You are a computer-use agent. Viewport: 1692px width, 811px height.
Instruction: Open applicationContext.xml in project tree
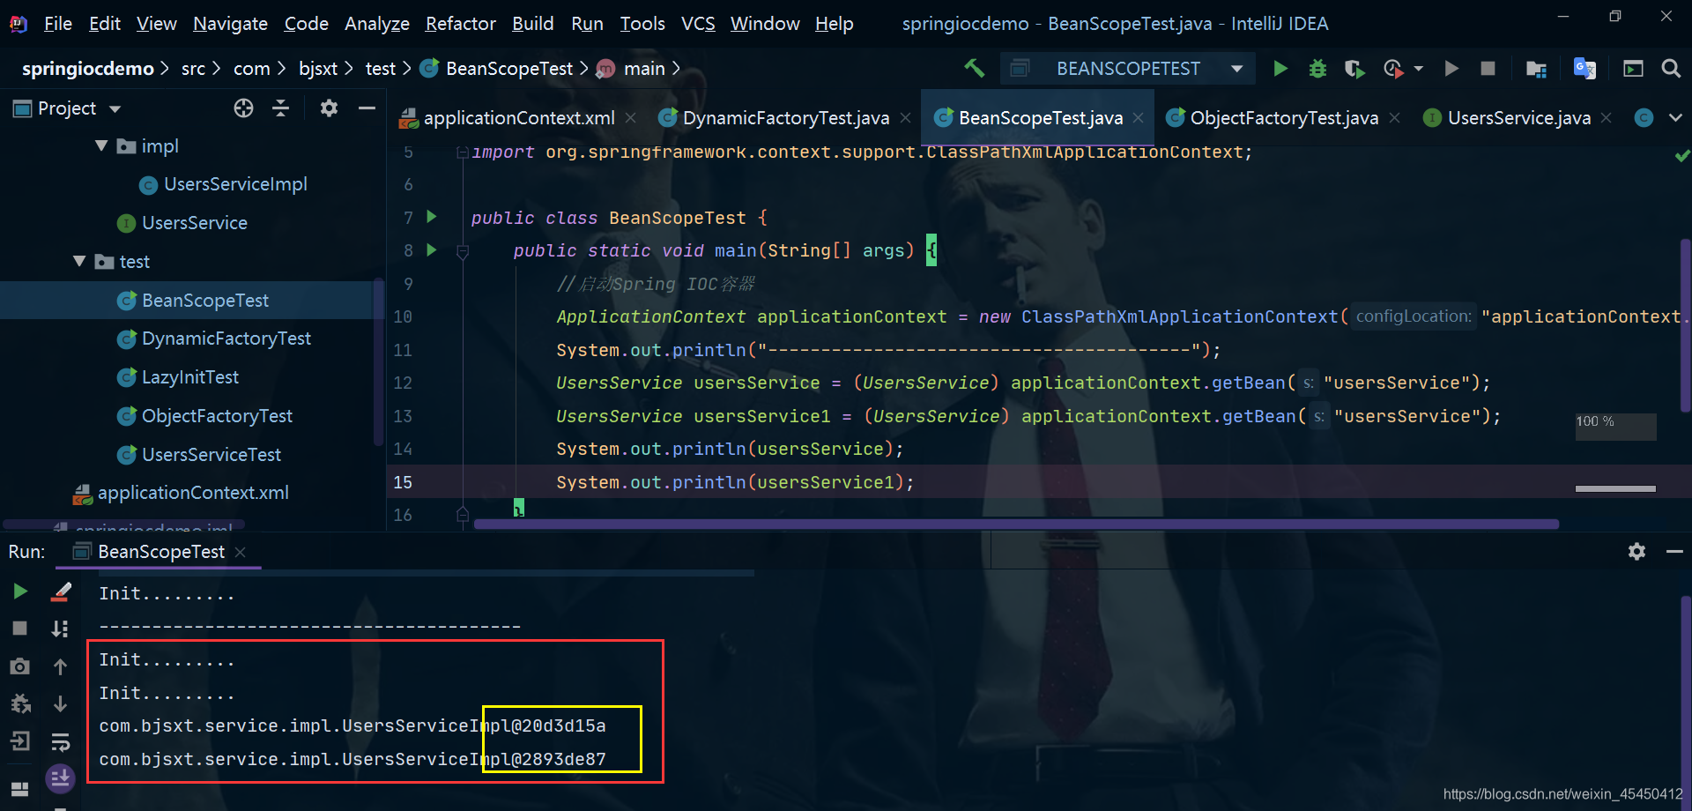193,493
